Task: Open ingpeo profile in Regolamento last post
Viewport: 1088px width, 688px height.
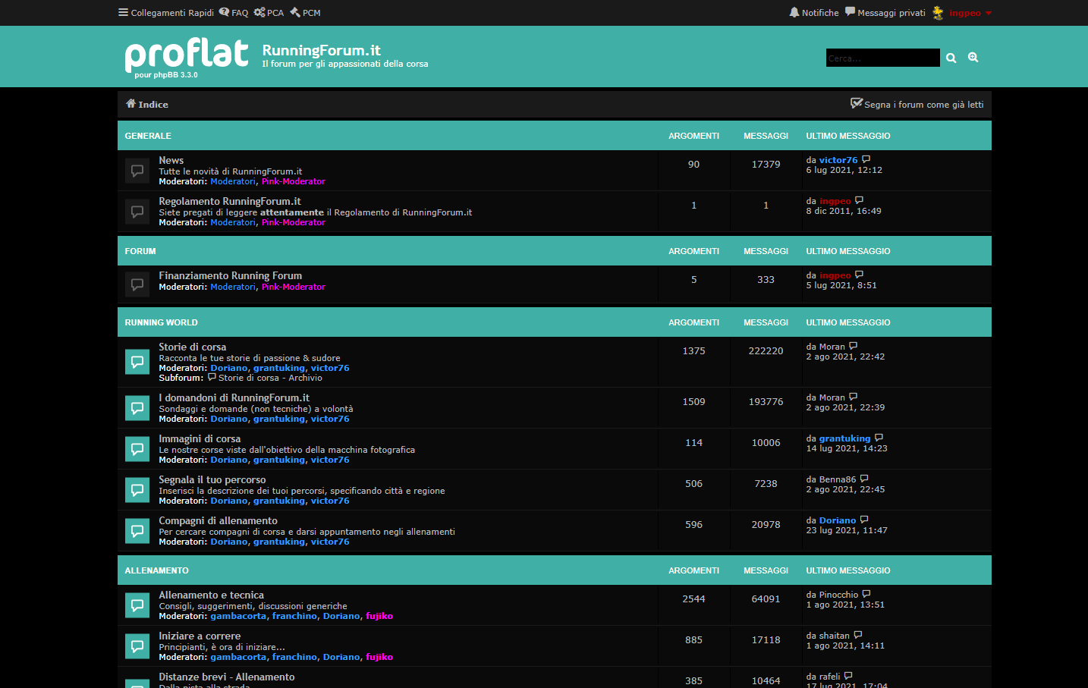Action: (835, 201)
